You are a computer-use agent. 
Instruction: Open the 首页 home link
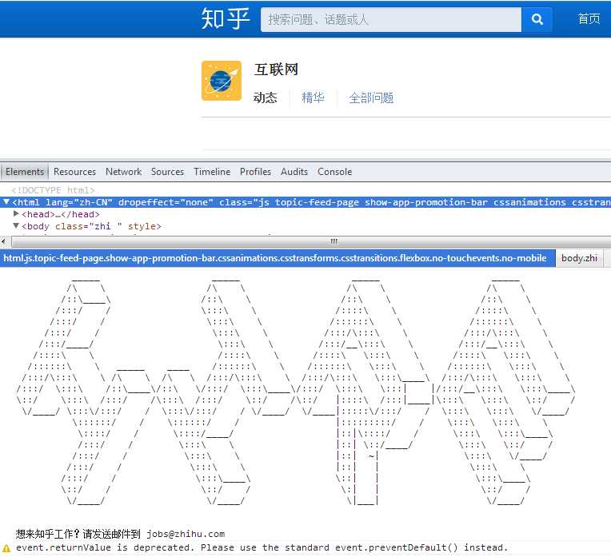click(x=589, y=18)
